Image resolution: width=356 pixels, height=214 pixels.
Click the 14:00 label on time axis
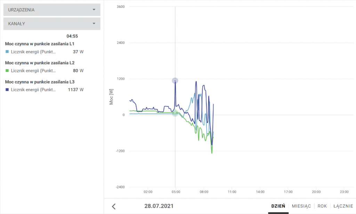pos(260,191)
